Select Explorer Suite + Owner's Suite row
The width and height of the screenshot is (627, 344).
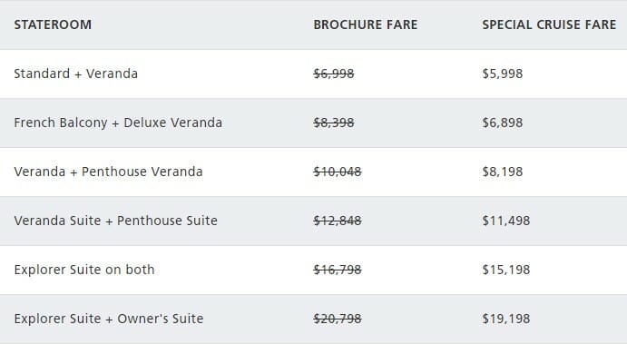pos(314,319)
